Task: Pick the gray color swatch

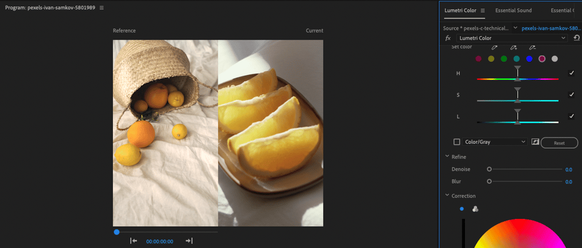Action: pos(555,59)
